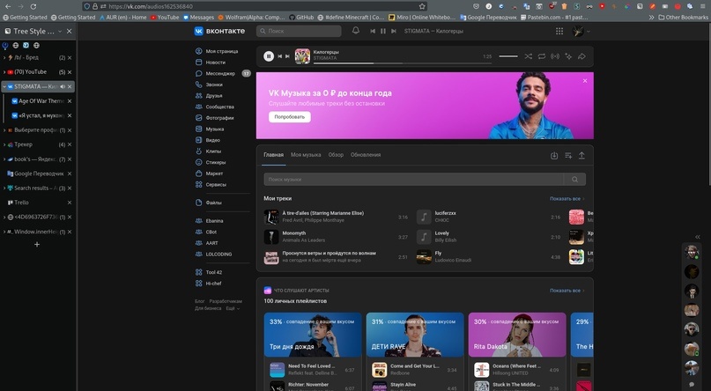Adjust the player volume slider
Image resolution: width=711 pixels, height=391 pixels.
pos(508,56)
